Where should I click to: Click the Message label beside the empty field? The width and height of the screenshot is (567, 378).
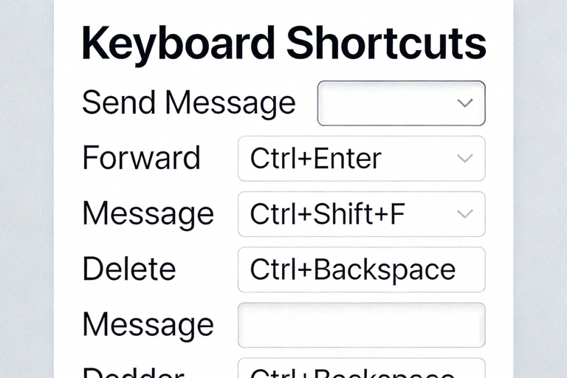[x=148, y=325]
